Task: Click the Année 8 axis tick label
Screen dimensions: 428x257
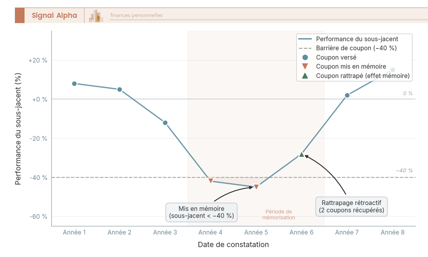Action: [393, 232]
